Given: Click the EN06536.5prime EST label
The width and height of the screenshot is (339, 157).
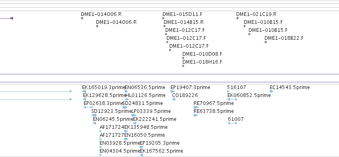Looking at the screenshot, I should click(x=145, y=87).
